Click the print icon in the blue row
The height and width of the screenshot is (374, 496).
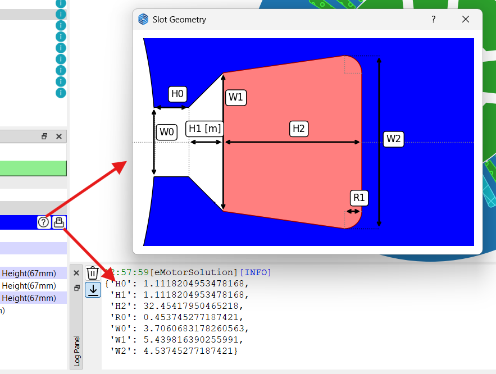coord(59,222)
